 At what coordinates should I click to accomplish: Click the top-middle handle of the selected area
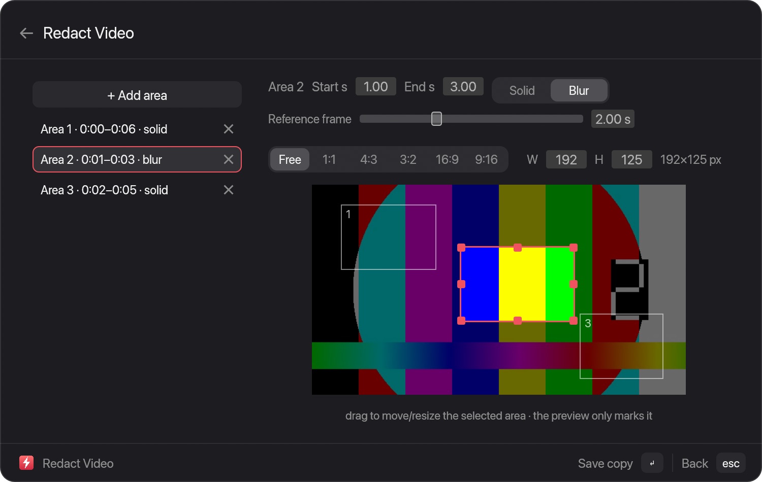[518, 248]
